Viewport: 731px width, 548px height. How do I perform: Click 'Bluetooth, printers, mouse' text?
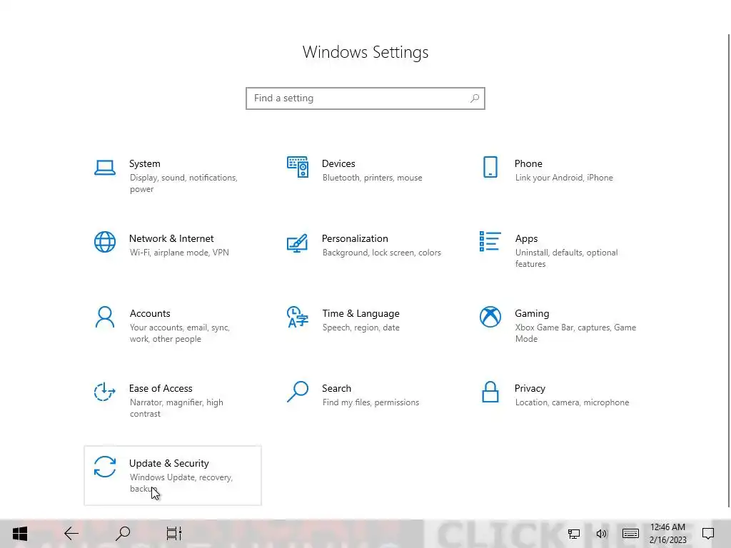tap(372, 178)
